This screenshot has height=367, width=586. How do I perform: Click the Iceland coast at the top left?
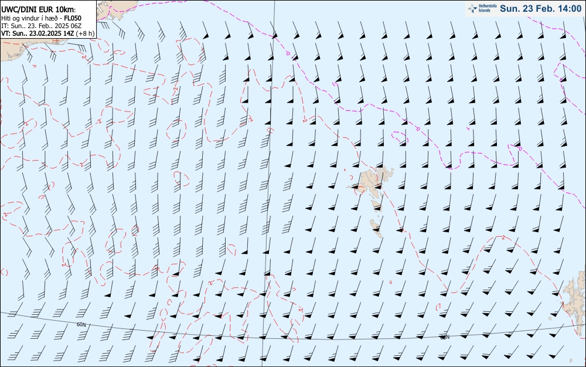point(117,9)
